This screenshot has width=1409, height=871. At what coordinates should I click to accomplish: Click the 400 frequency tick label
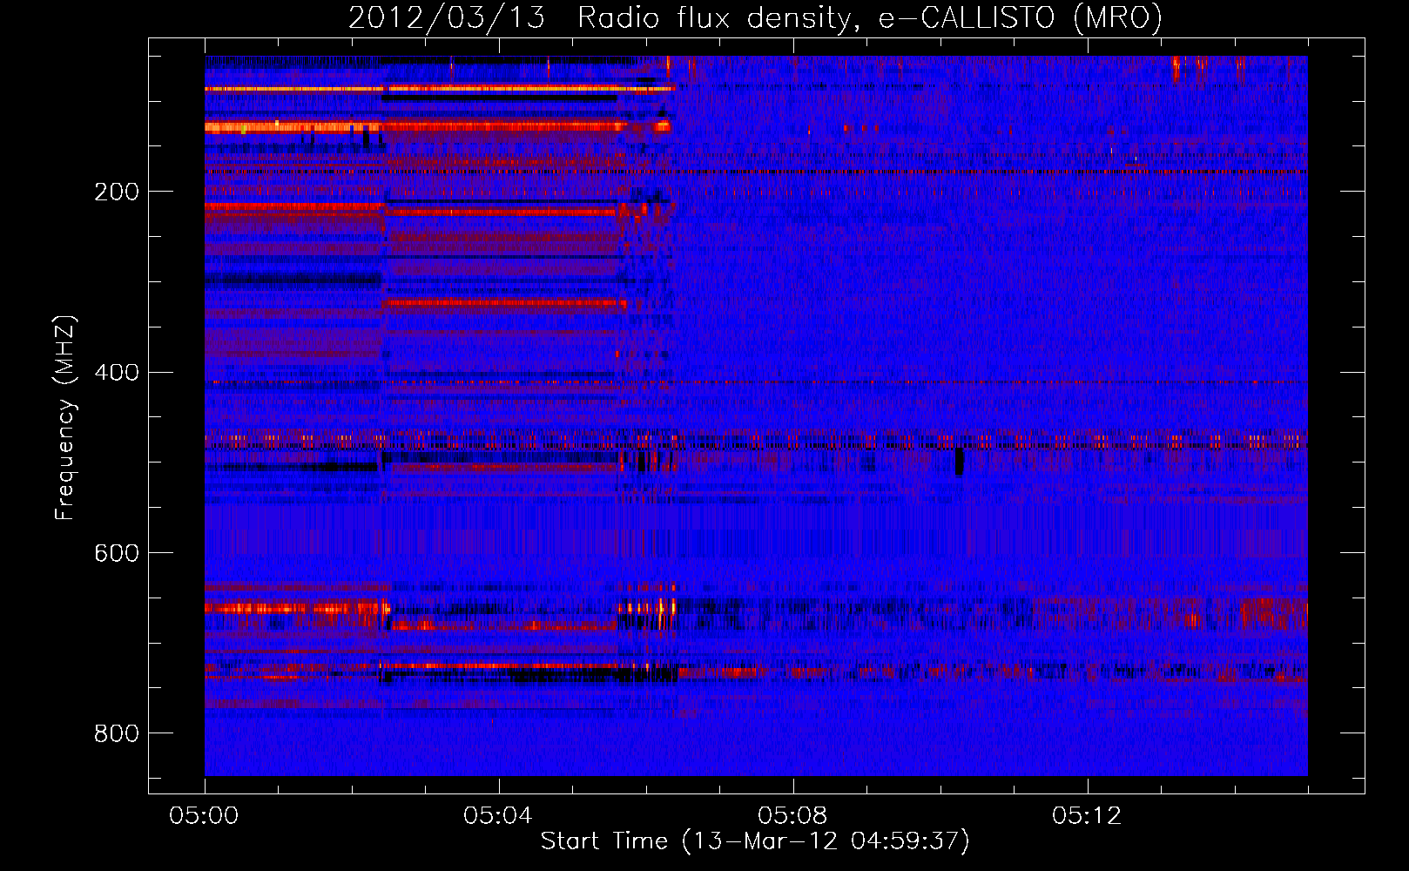click(x=117, y=373)
